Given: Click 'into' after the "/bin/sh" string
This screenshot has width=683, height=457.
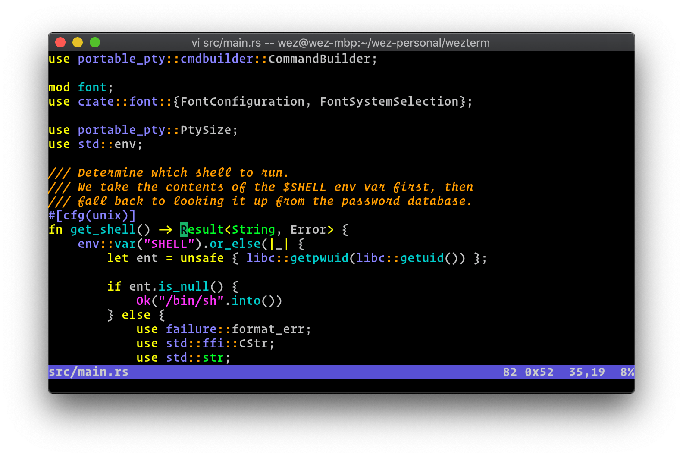Looking at the screenshot, I should click(x=246, y=300).
